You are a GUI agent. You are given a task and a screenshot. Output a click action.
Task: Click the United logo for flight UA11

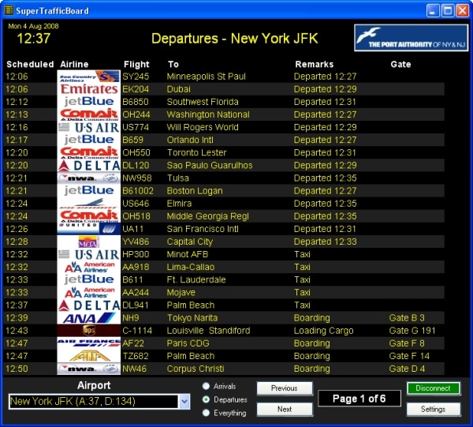(x=88, y=229)
